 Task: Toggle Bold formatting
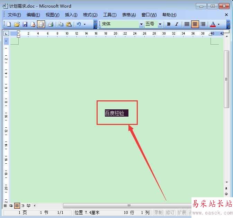click(169, 24)
